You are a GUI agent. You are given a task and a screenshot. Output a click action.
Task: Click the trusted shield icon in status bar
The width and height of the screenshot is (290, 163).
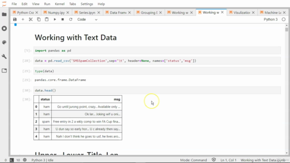pos(213,160)
